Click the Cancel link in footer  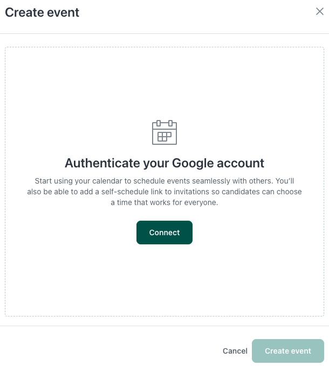click(235, 351)
